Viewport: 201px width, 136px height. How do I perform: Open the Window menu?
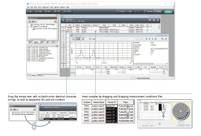coord(63,7)
